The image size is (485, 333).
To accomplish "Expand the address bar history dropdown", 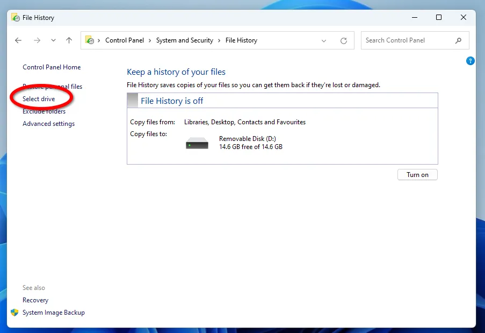I will click(x=324, y=40).
